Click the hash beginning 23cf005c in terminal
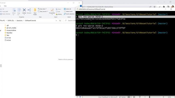 click(x=100, y=19)
